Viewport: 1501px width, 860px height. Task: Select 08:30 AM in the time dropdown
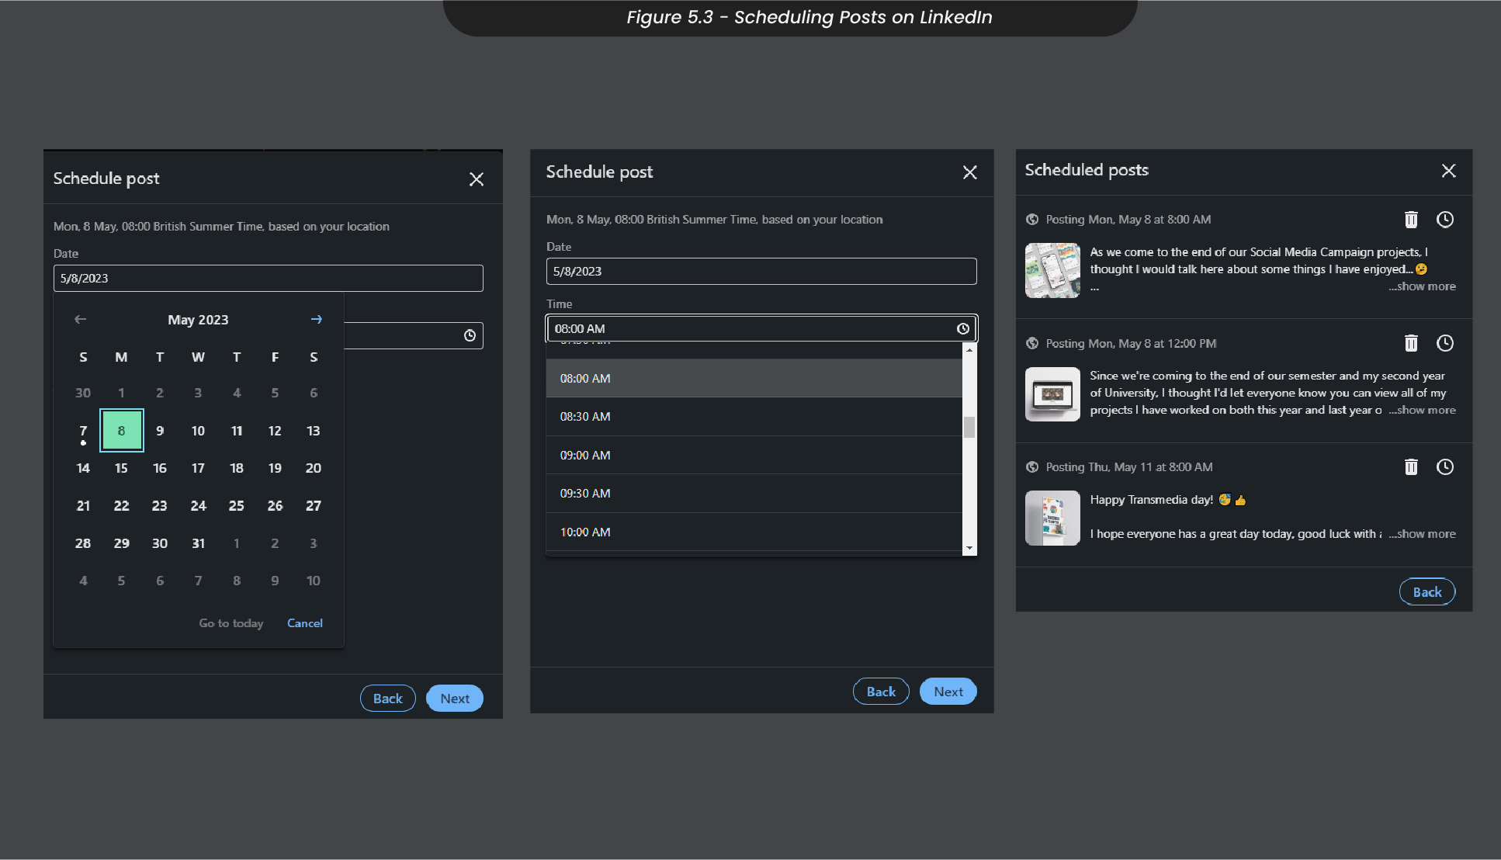[x=754, y=417]
